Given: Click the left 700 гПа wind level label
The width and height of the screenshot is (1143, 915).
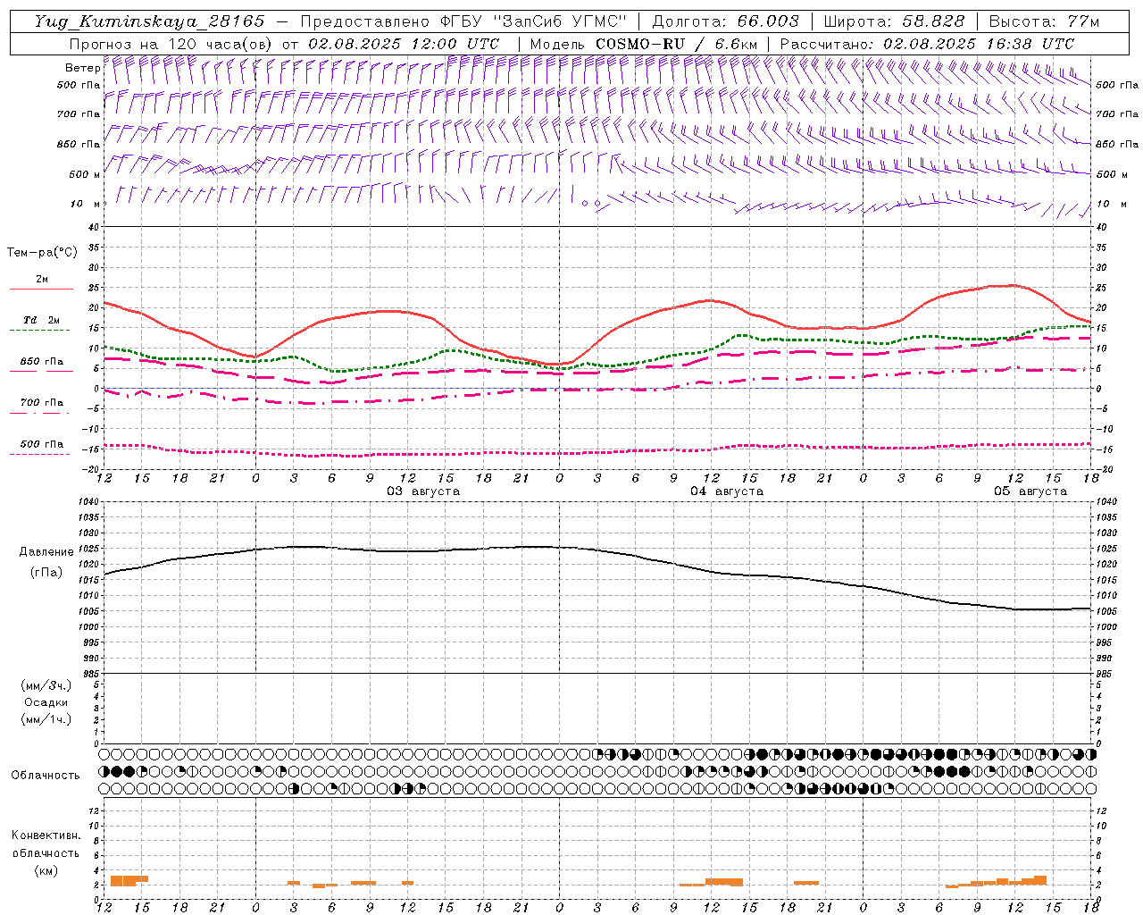Looking at the screenshot, I should tap(79, 114).
